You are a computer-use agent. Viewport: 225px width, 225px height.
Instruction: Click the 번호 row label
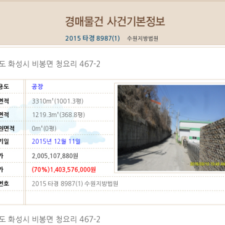click(x=4, y=184)
